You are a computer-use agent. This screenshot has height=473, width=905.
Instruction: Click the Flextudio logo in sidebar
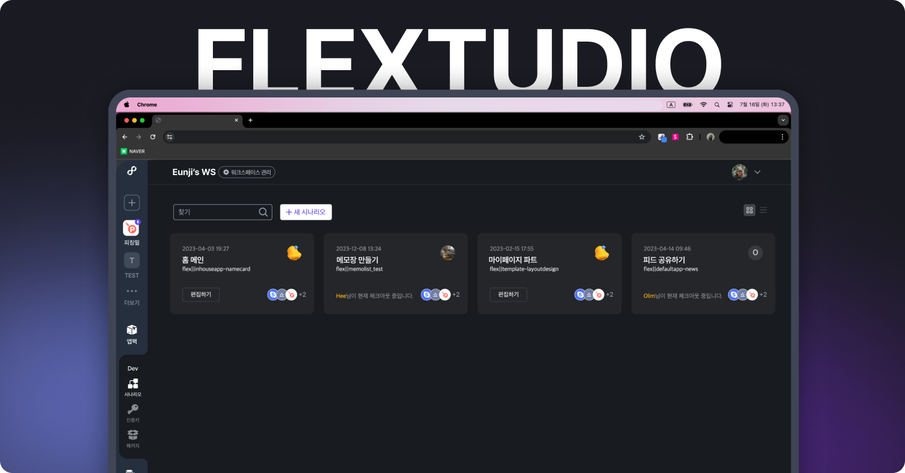(x=132, y=171)
